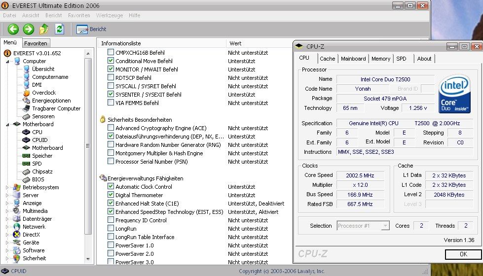Viewport: 483px width, 276px height.
Task: Toggle Enhanced SpeedStep Technology checkbox
Action: [111, 211]
